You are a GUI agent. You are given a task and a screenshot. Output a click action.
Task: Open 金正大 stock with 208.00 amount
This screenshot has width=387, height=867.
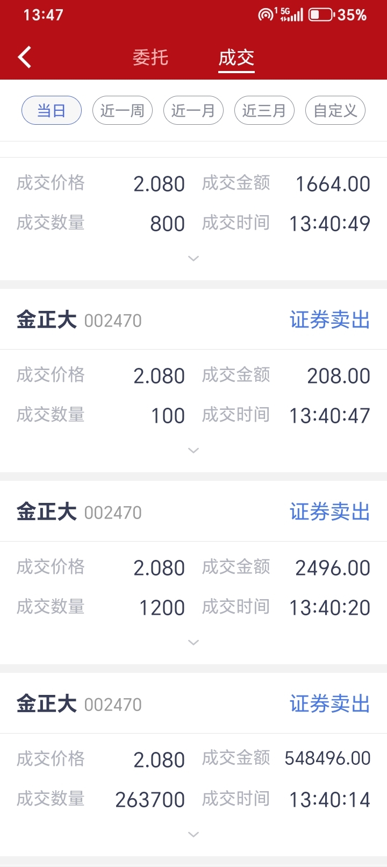80,320
